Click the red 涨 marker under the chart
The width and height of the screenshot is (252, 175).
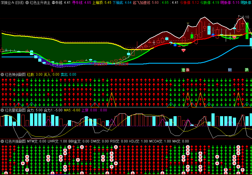point(188,70)
